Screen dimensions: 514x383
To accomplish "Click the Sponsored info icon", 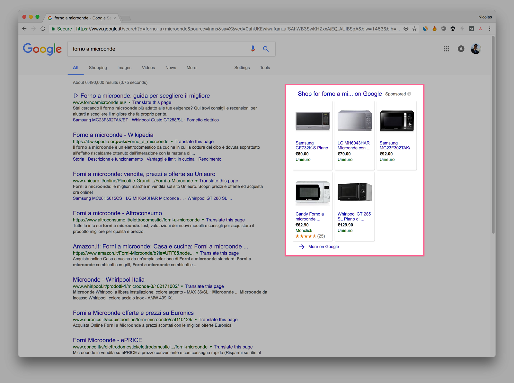I will click(409, 94).
